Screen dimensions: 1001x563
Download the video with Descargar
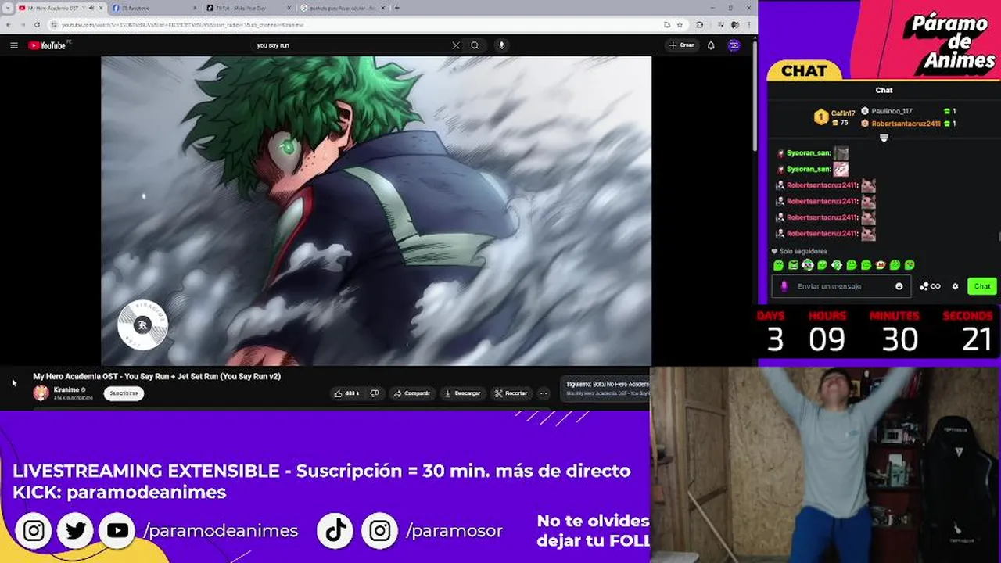tap(462, 393)
